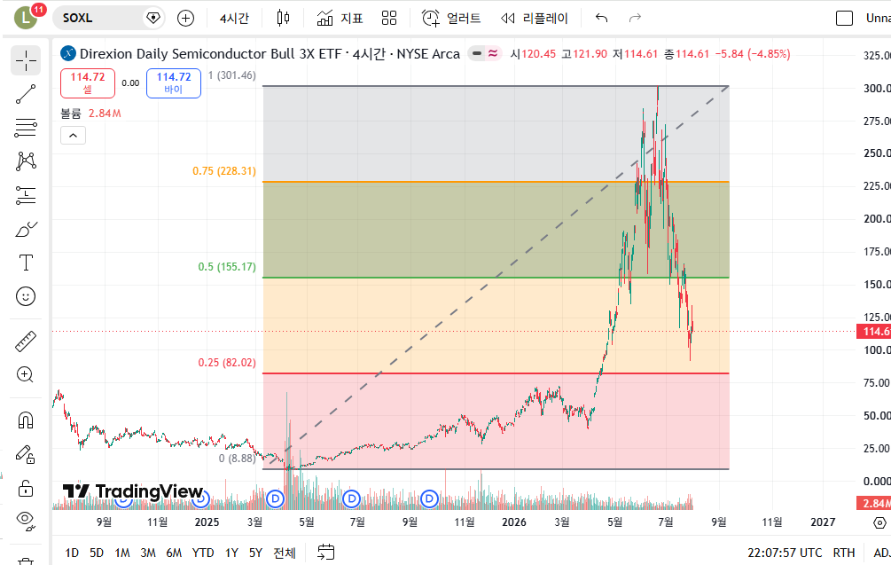Click the red 114.72 sell button
This screenshot has width=891, height=565.
pyautogui.click(x=88, y=83)
